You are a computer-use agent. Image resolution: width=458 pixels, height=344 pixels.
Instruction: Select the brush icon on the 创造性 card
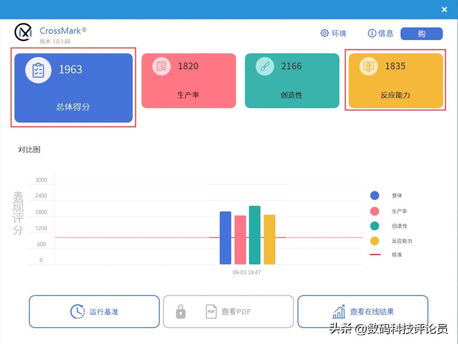pos(265,67)
